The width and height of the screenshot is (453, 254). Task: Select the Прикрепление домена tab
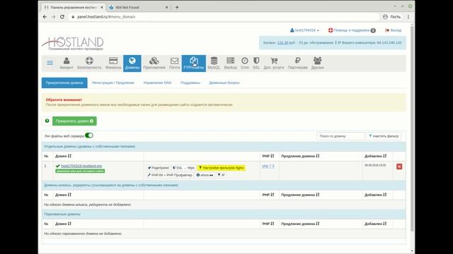(x=64, y=83)
